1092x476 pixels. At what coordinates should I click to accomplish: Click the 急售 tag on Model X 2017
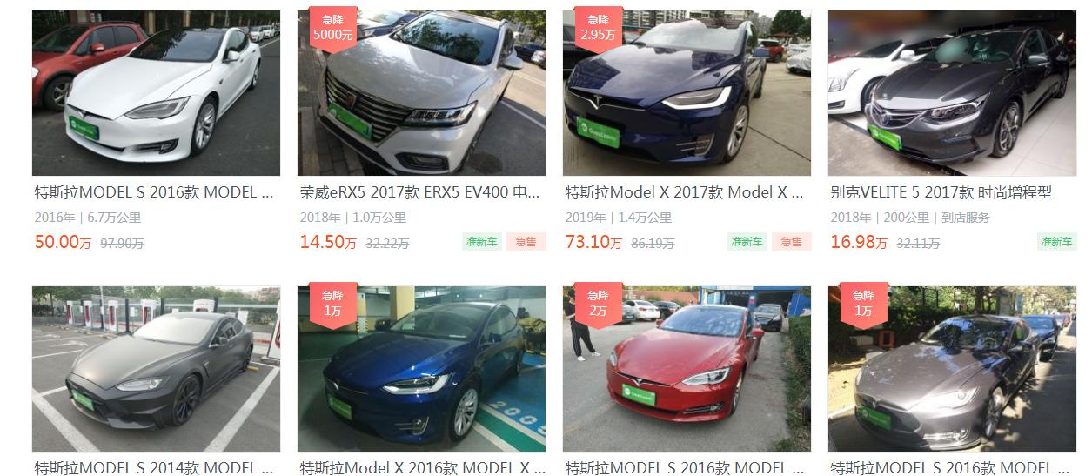tap(791, 242)
